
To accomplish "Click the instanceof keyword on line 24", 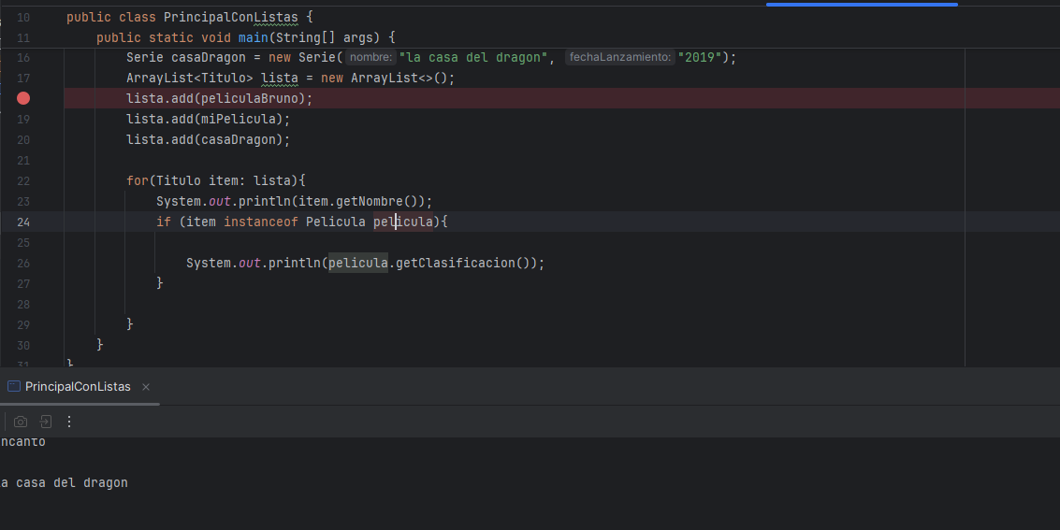I will [261, 222].
